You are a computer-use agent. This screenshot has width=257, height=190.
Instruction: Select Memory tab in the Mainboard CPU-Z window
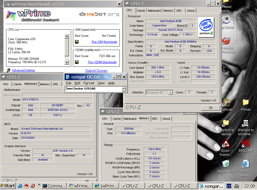(45, 84)
